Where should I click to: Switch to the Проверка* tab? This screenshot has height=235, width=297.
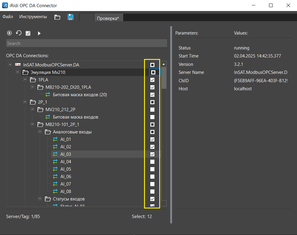point(108,18)
